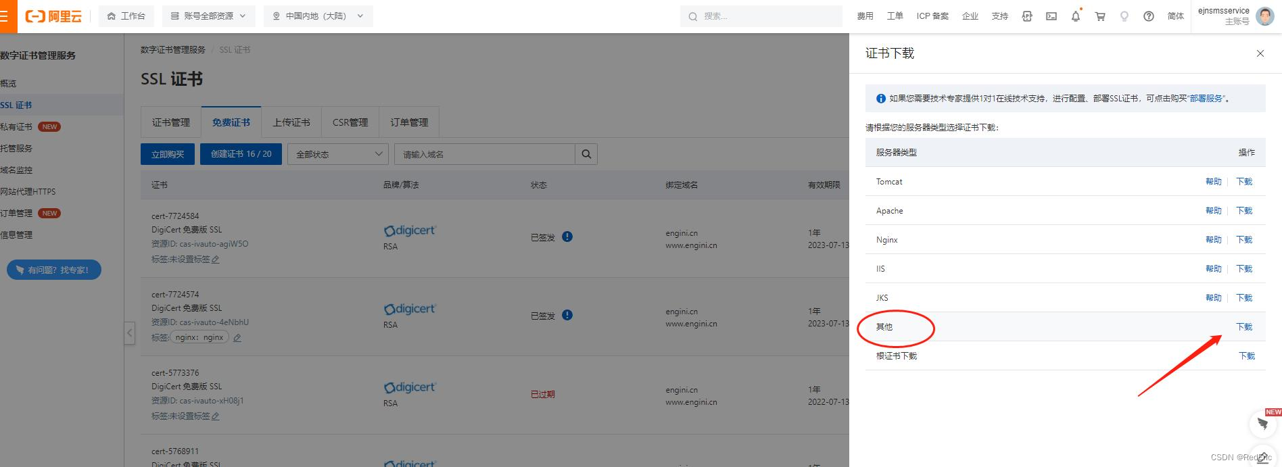The height and width of the screenshot is (467, 1282).
Task: Open help for JKS
Action: point(1214,298)
